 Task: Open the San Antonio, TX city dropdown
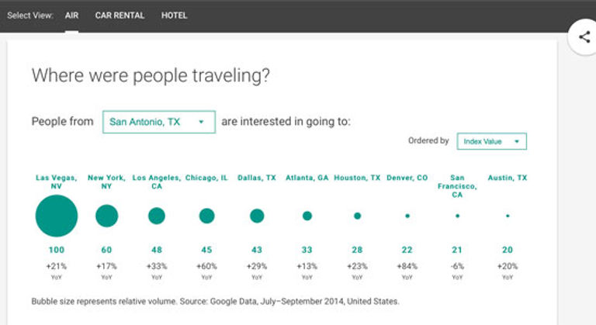point(159,122)
